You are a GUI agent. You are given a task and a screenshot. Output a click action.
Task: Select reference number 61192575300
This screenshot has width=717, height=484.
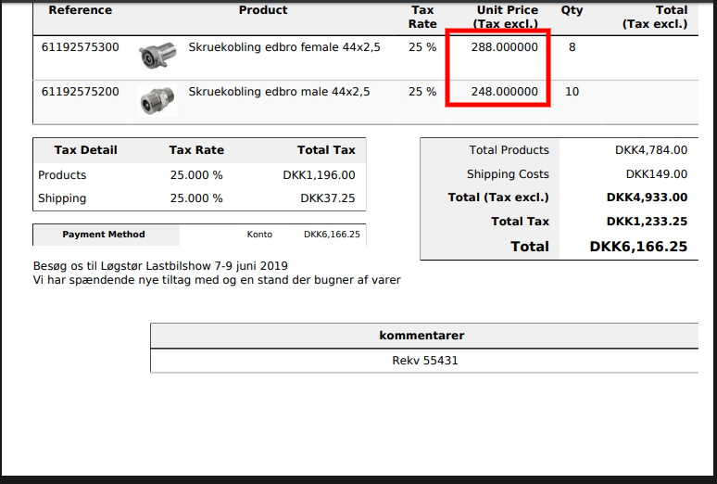pos(80,47)
